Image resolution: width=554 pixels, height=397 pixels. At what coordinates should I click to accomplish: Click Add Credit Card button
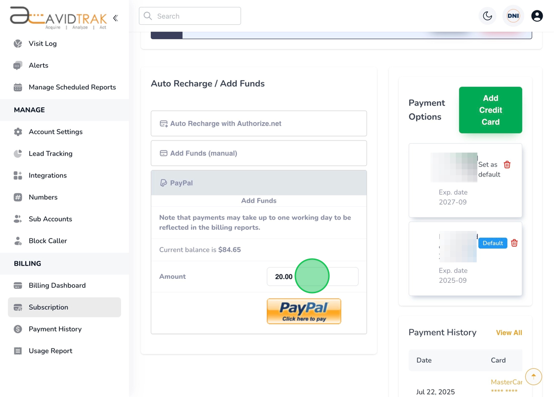(x=490, y=110)
